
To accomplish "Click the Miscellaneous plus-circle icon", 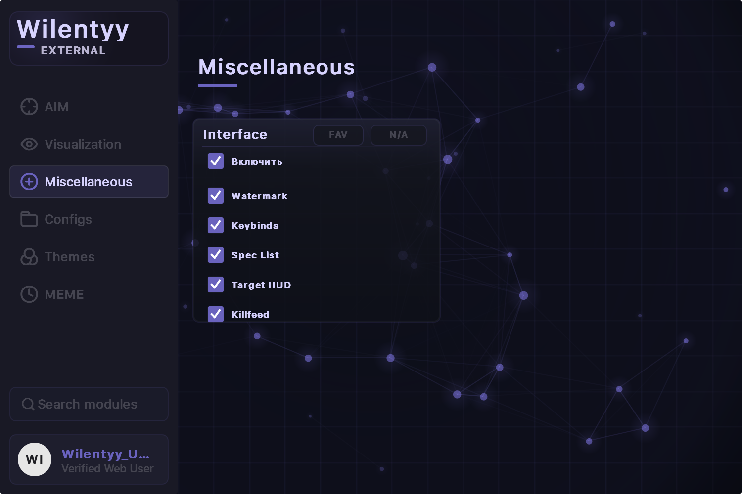I will click(29, 182).
